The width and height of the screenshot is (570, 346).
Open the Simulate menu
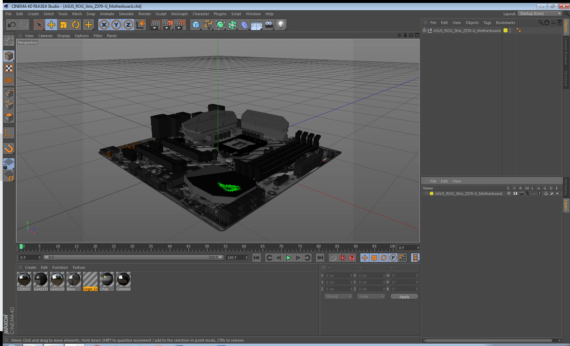coord(126,14)
